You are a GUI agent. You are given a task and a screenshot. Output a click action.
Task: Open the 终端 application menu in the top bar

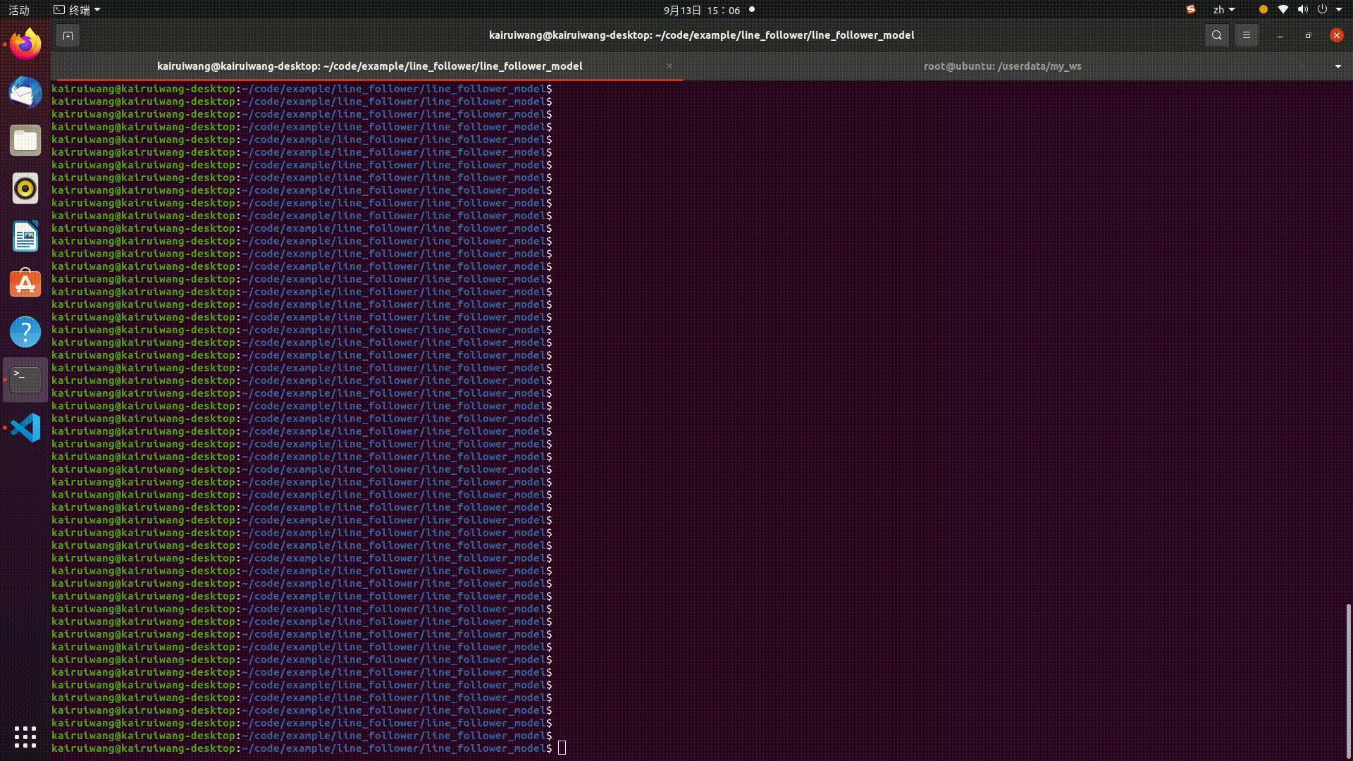78,10
